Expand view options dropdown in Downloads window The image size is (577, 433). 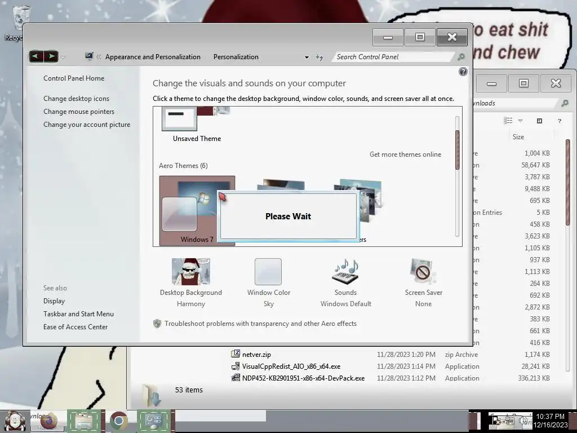pyautogui.click(x=520, y=121)
